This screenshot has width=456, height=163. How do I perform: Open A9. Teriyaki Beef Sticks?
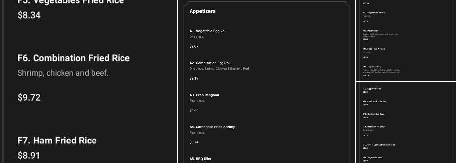(x=374, y=13)
